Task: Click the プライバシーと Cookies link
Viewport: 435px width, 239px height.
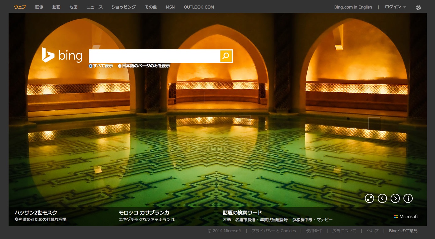Action: pos(273,231)
